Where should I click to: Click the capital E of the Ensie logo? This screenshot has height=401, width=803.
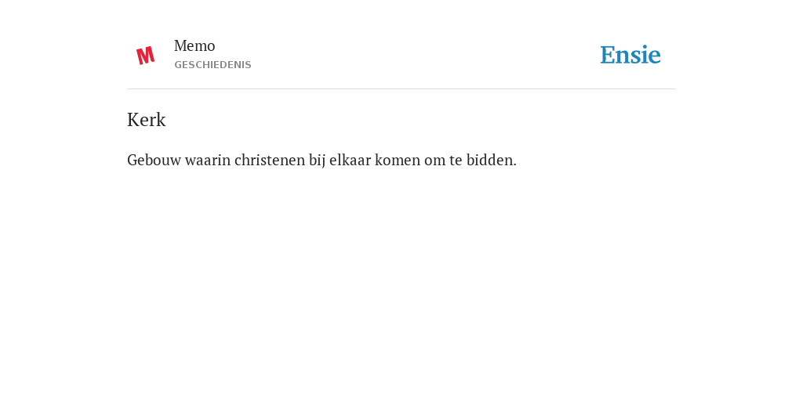click(608, 55)
